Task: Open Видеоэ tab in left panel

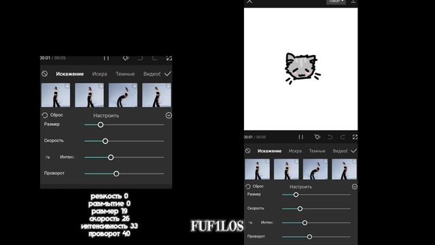Action: coord(152,74)
